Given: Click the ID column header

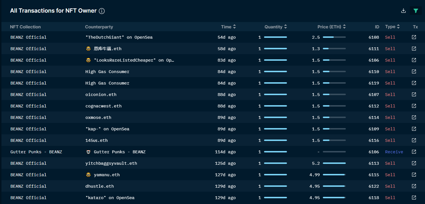Looking at the screenshot, I should click(377, 27).
